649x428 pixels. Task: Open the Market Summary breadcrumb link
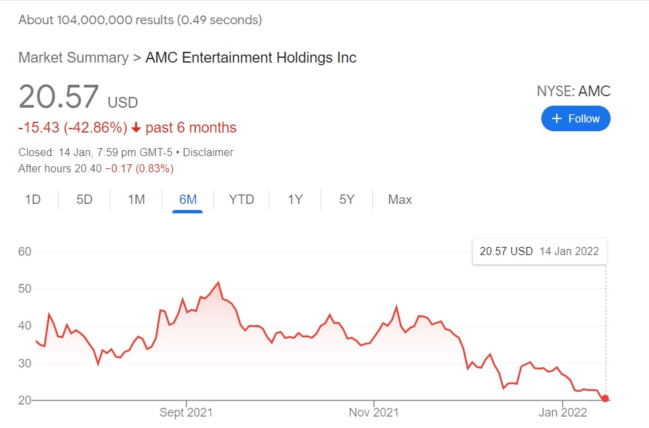click(73, 58)
